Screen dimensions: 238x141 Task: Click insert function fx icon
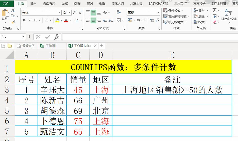click(57, 37)
